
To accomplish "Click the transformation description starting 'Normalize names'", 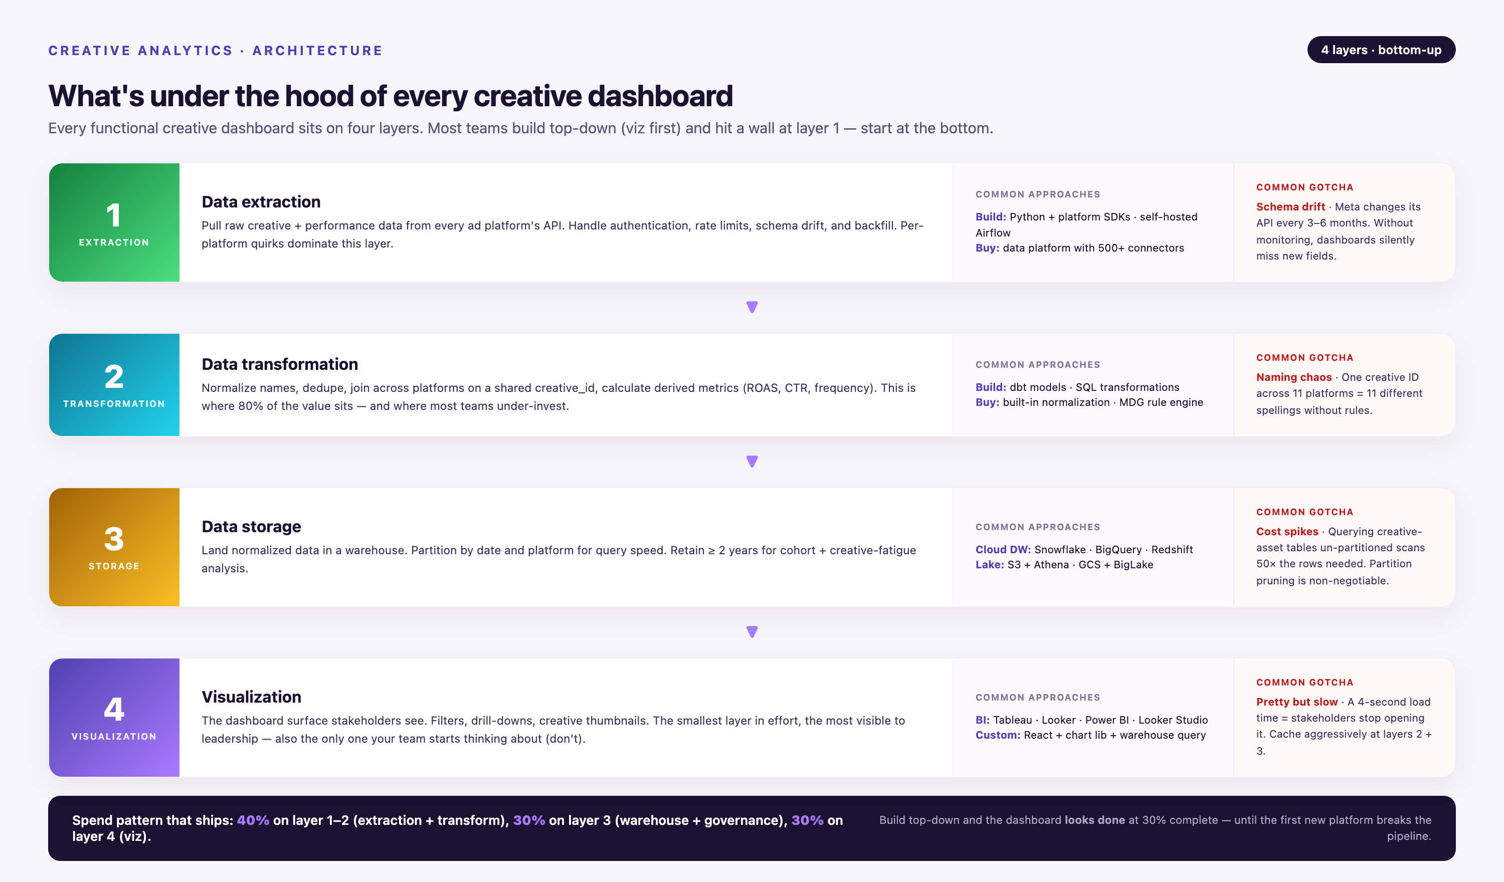I will [558, 397].
